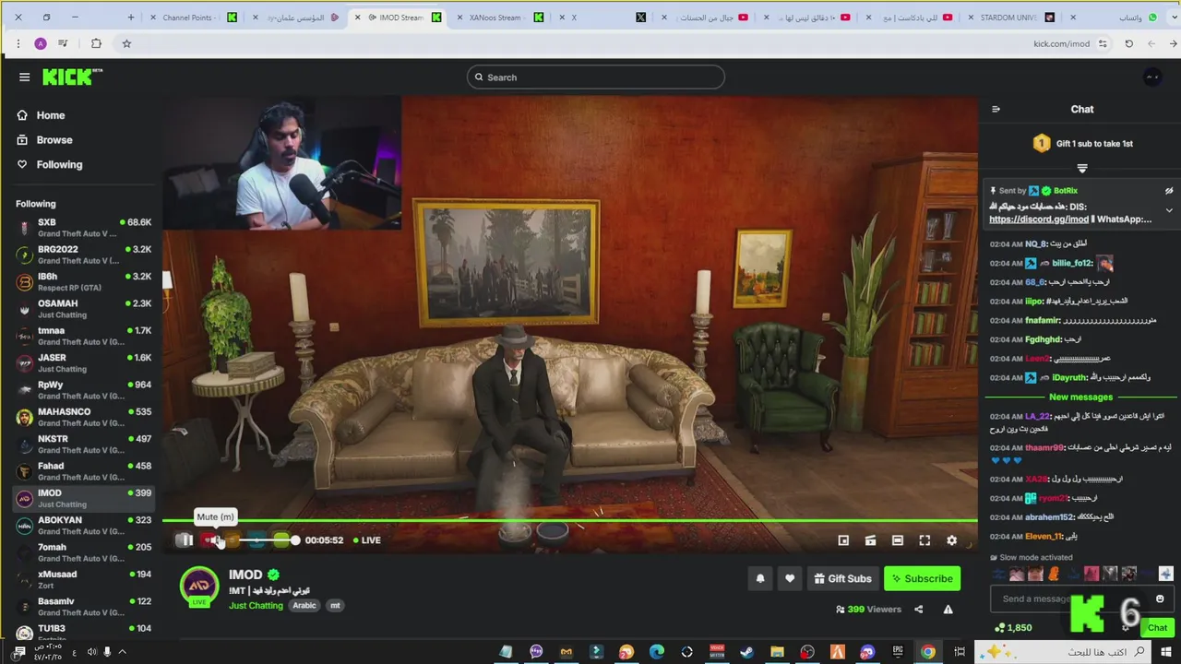Expand the gift leaderboard chevron
Image resolution: width=1181 pixels, height=664 pixels.
(x=1082, y=169)
